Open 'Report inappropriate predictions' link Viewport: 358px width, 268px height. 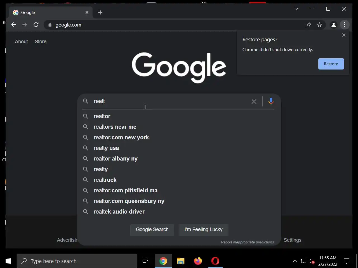[x=247, y=242]
